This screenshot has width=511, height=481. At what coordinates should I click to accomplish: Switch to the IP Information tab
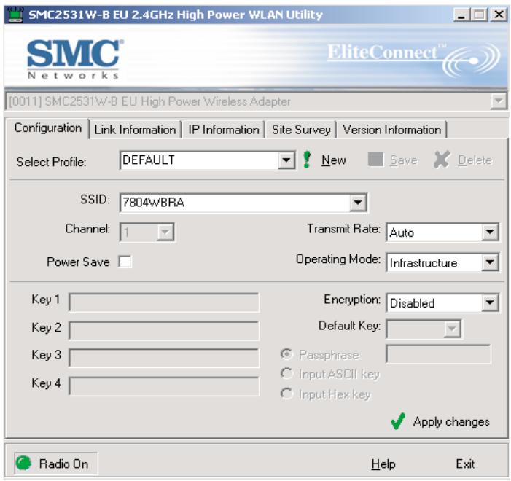click(224, 130)
